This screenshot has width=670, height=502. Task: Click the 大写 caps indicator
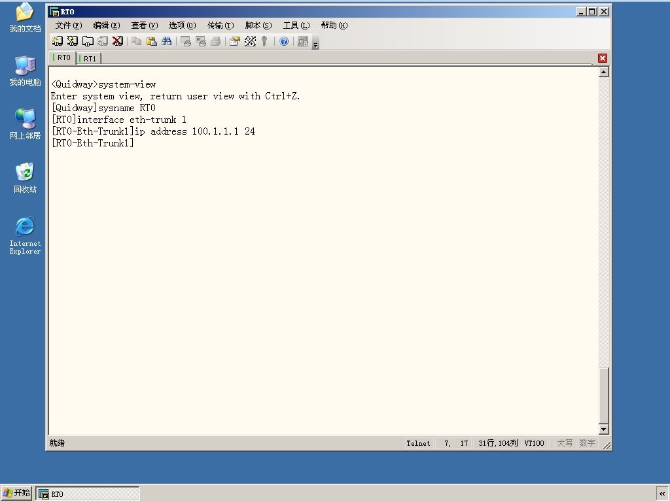tap(564, 443)
